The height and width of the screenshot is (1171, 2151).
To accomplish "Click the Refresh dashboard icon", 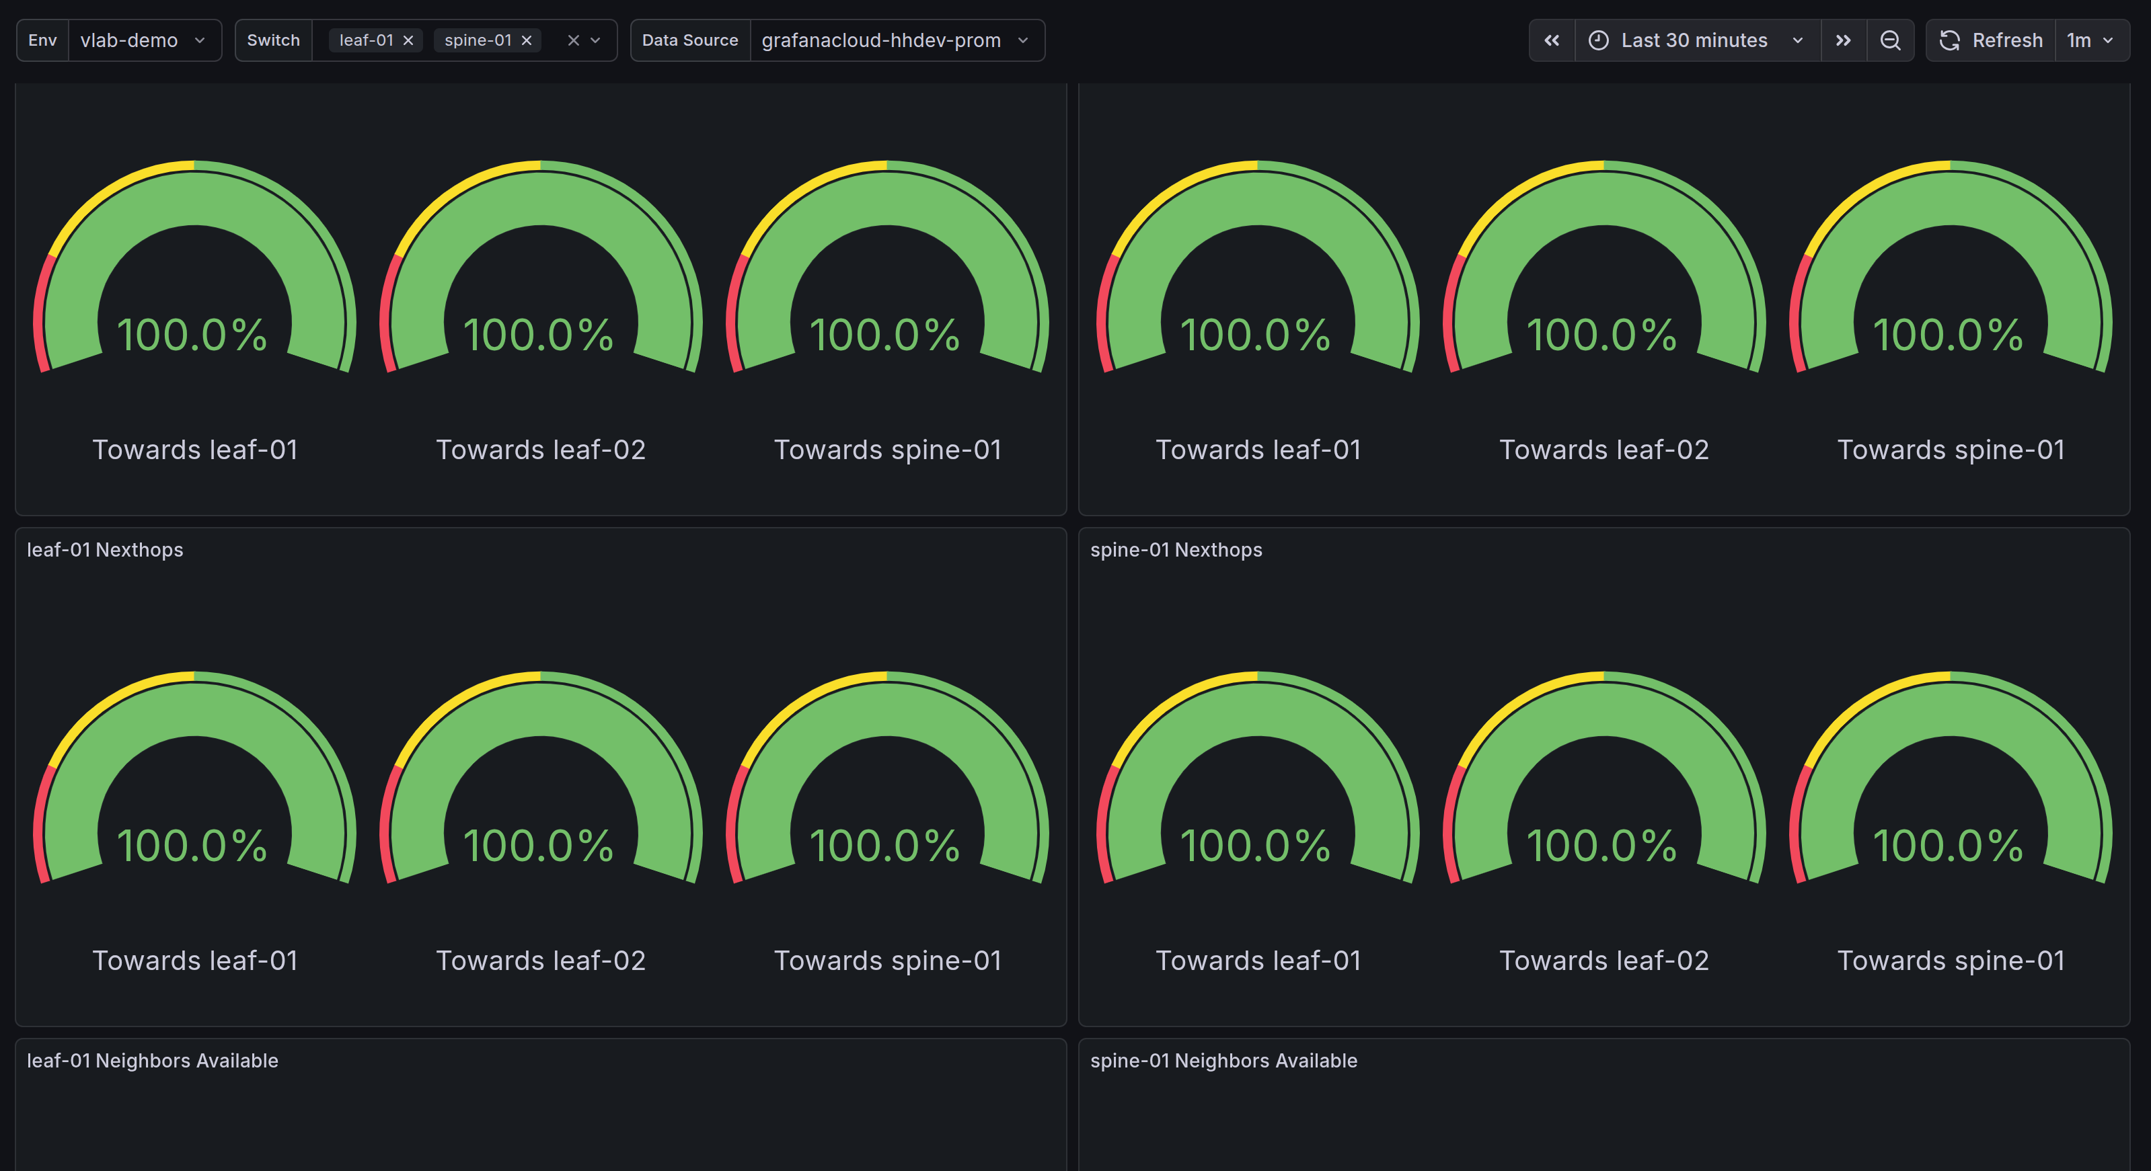I will (1950, 40).
